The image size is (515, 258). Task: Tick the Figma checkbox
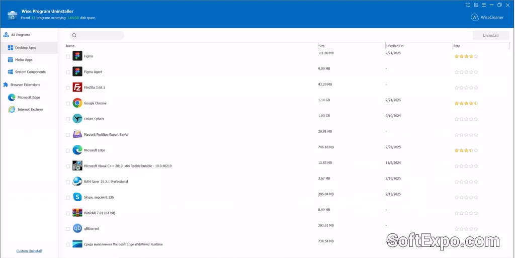pyautogui.click(x=68, y=56)
